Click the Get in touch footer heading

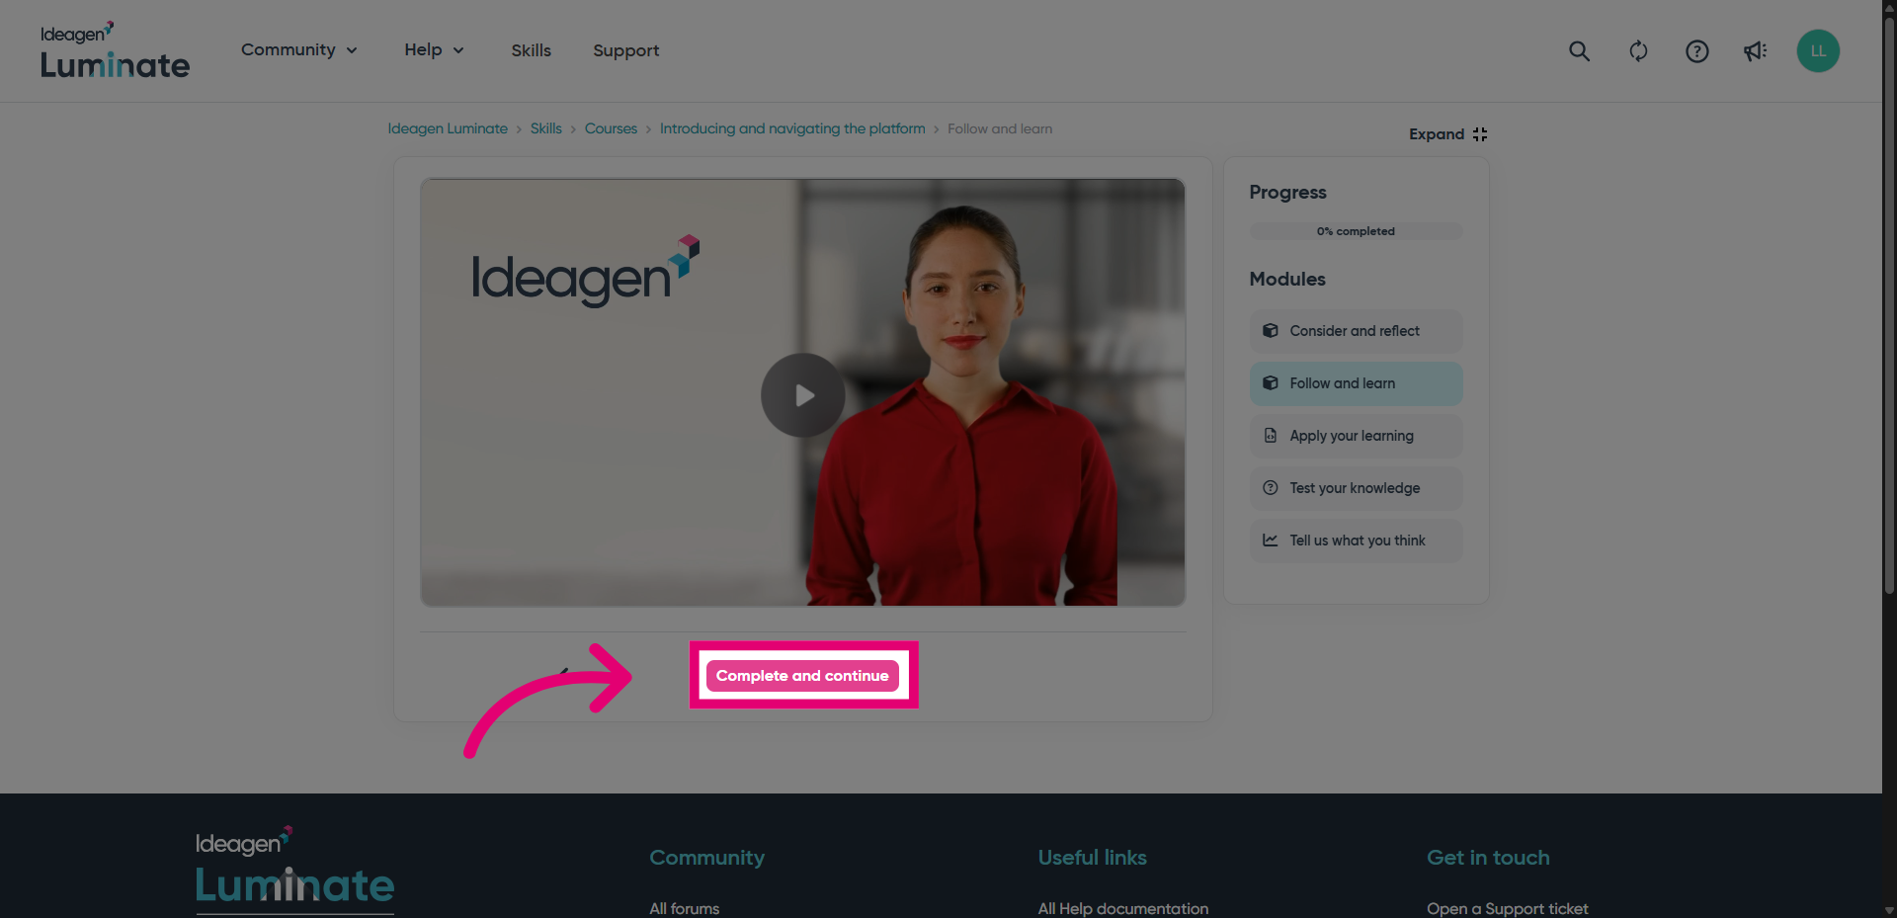coord(1488,858)
